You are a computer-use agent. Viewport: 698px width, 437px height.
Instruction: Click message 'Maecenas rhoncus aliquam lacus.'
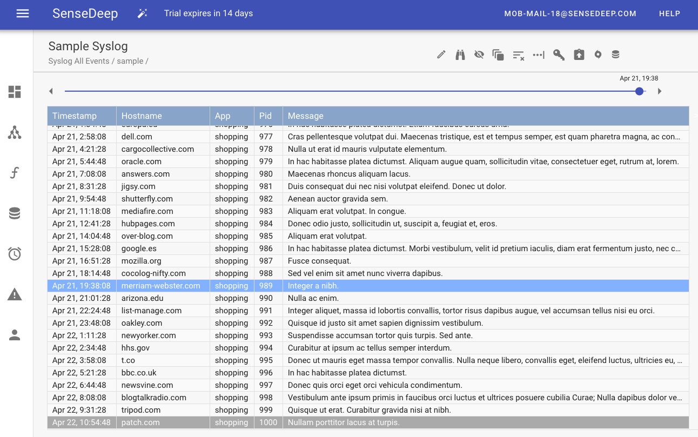(x=349, y=174)
